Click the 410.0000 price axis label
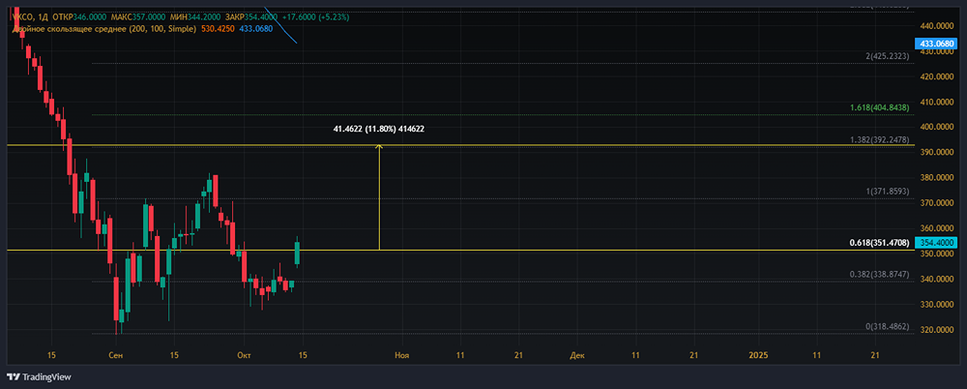 [x=937, y=102]
